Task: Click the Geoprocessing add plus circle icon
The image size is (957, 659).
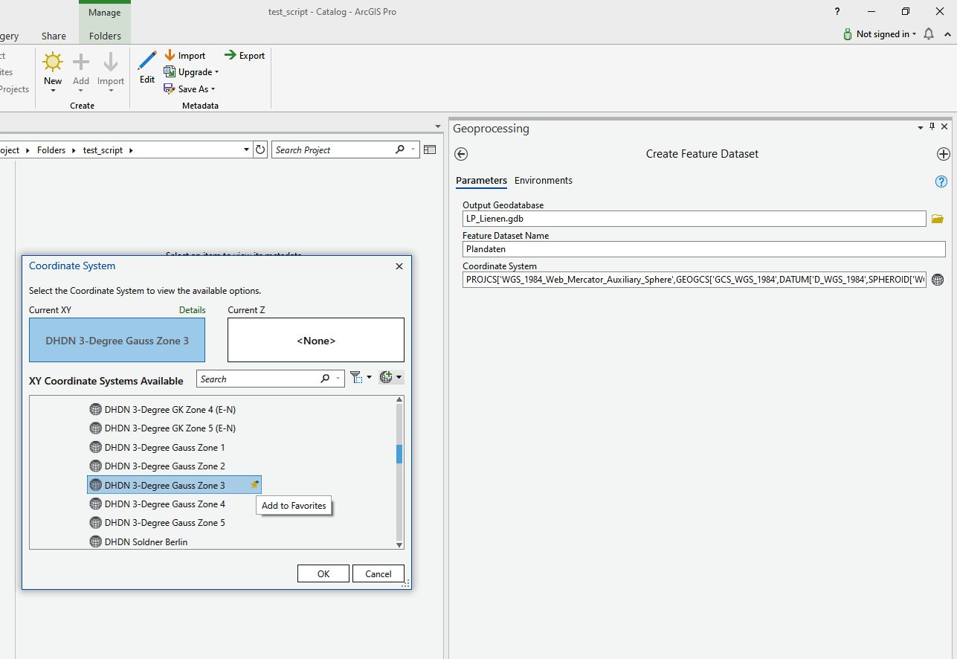Action: pos(943,154)
